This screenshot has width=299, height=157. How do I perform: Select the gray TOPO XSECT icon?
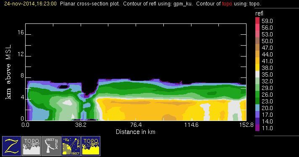click(31, 146)
